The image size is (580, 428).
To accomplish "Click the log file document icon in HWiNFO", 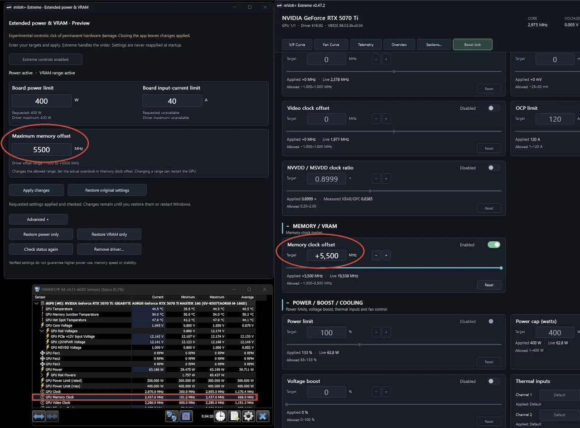I will click(234, 416).
